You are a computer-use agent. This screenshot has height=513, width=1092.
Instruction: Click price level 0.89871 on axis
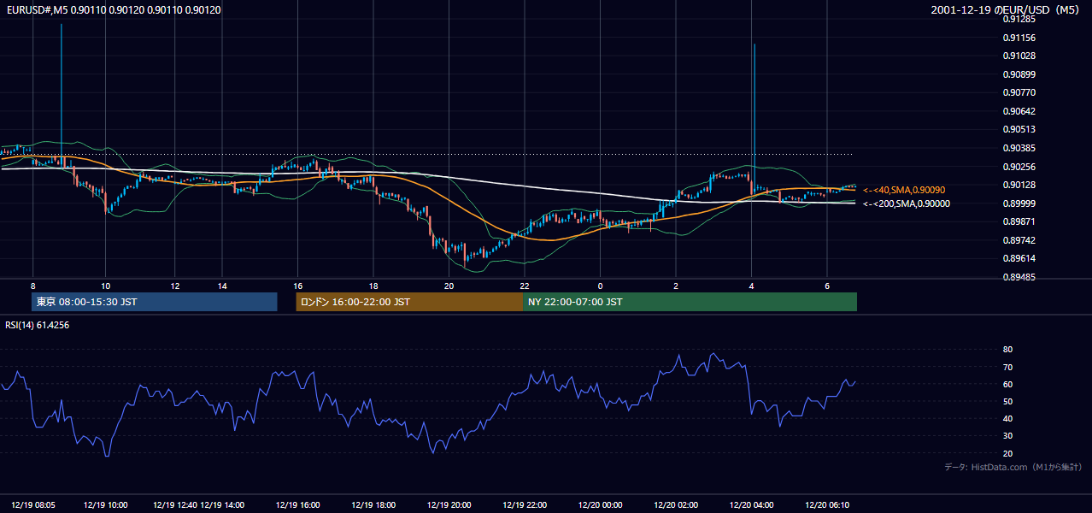[1019, 221]
